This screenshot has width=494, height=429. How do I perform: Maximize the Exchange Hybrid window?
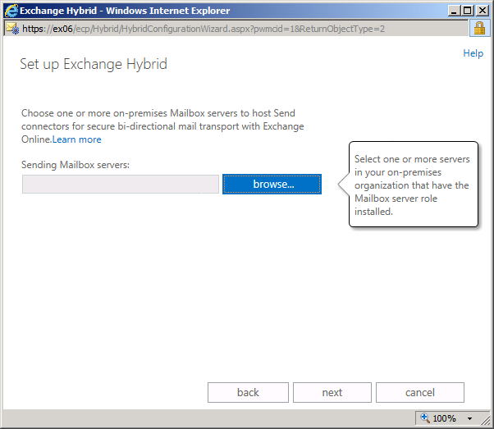click(468, 11)
